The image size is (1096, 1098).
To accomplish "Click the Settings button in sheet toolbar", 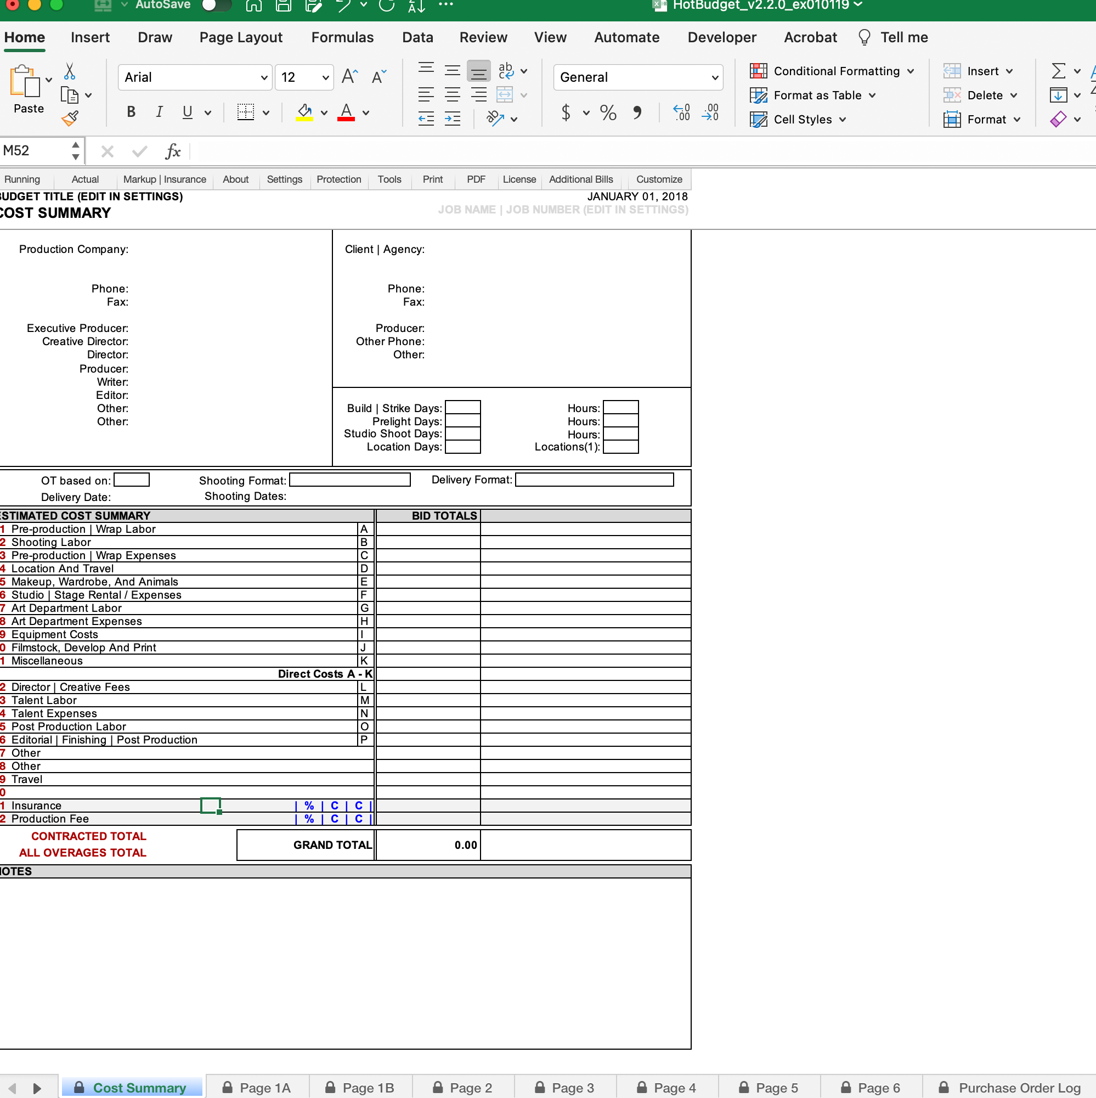I will 284,179.
